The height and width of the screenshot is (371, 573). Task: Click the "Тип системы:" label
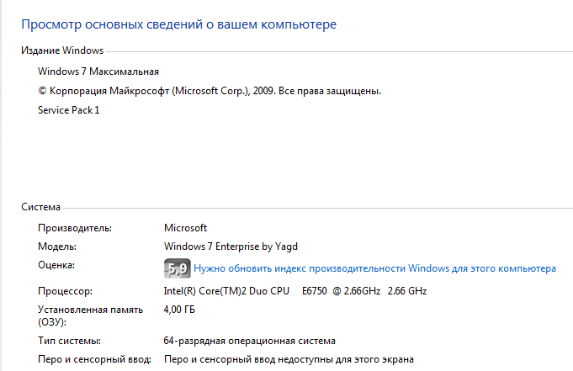point(70,341)
